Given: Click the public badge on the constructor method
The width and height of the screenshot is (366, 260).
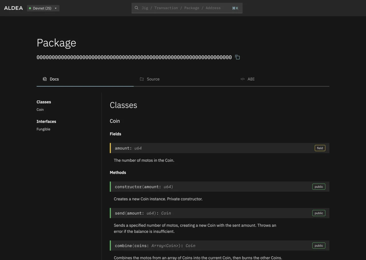Looking at the screenshot, I should 319,187.
